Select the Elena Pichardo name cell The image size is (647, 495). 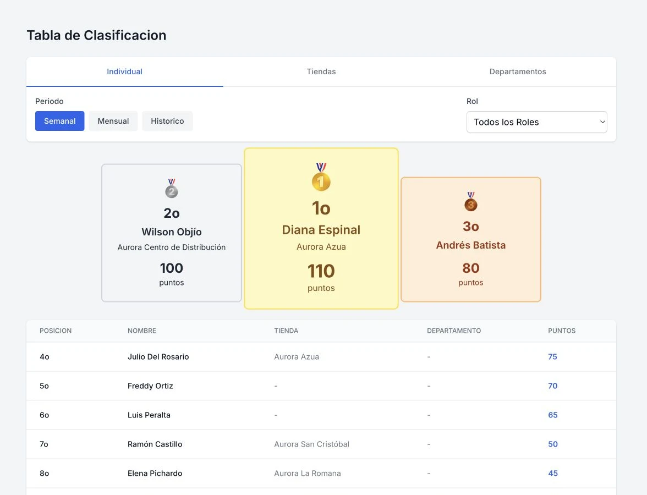coord(155,474)
